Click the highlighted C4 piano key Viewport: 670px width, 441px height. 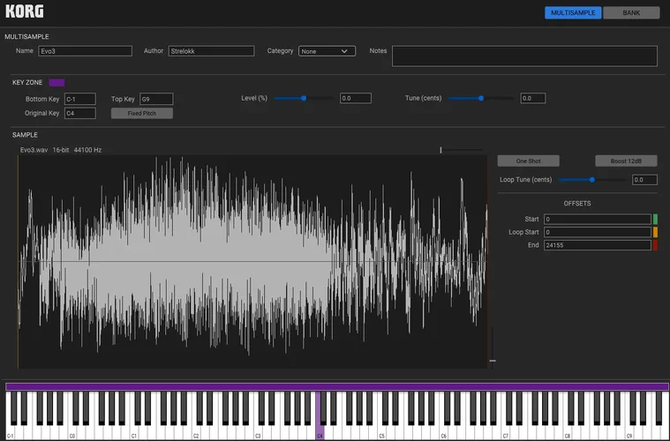click(x=320, y=422)
